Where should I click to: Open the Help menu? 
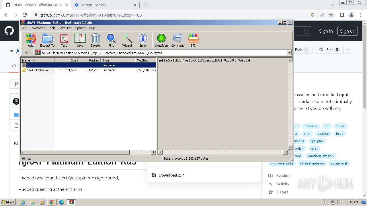(x=92, y=28)
